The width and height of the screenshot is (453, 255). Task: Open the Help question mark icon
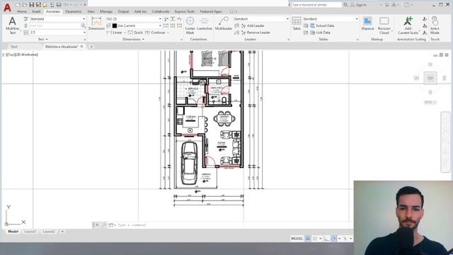click(407, 5)
